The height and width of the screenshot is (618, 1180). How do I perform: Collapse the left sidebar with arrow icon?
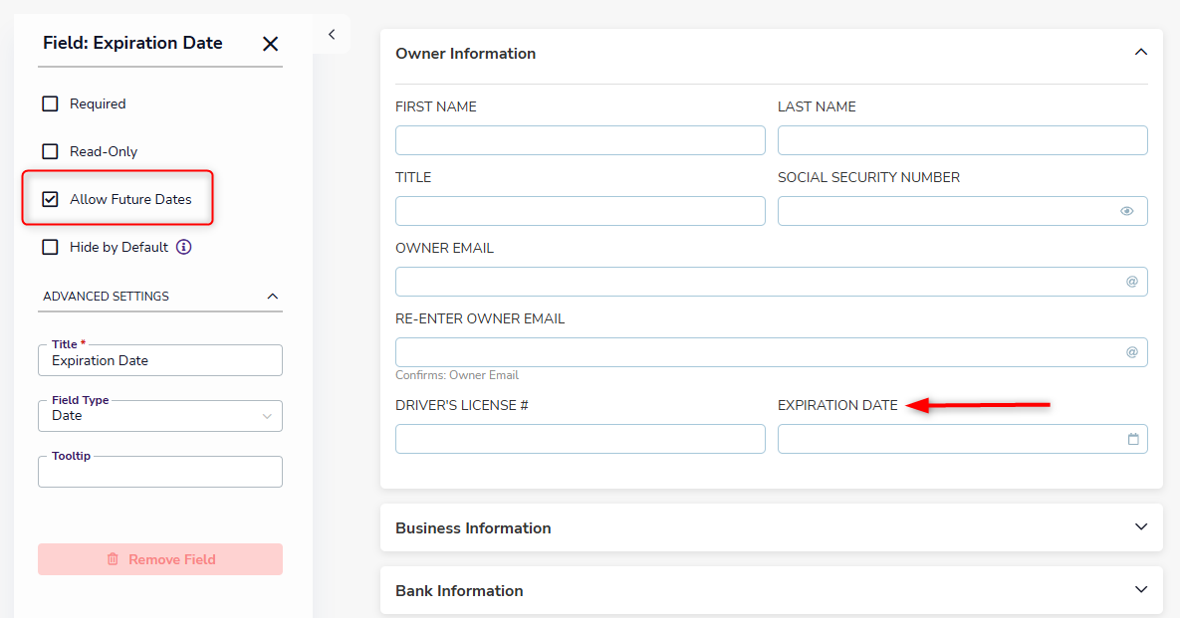point(332,35)
